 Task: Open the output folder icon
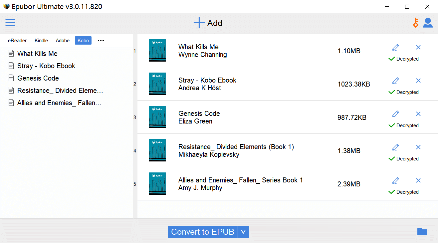click(422, 232)
